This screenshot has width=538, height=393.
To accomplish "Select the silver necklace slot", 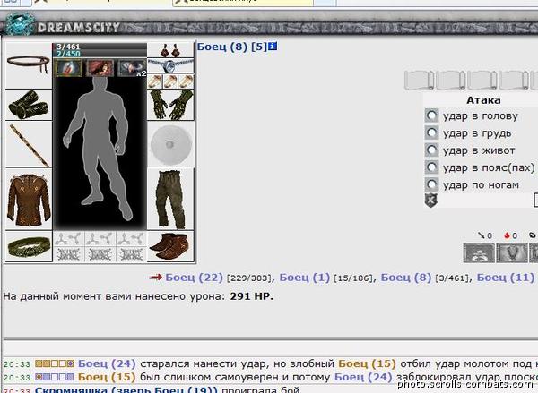I will pyautogui.click(x=170, y=65).
